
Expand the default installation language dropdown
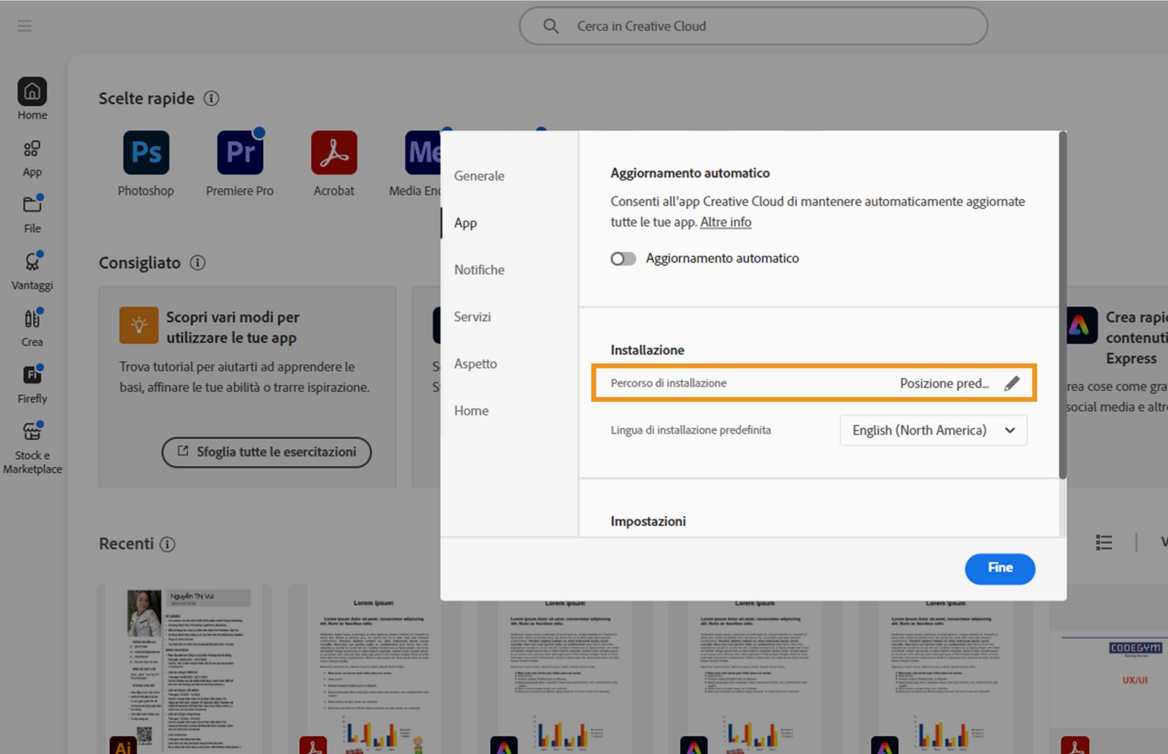933,431
